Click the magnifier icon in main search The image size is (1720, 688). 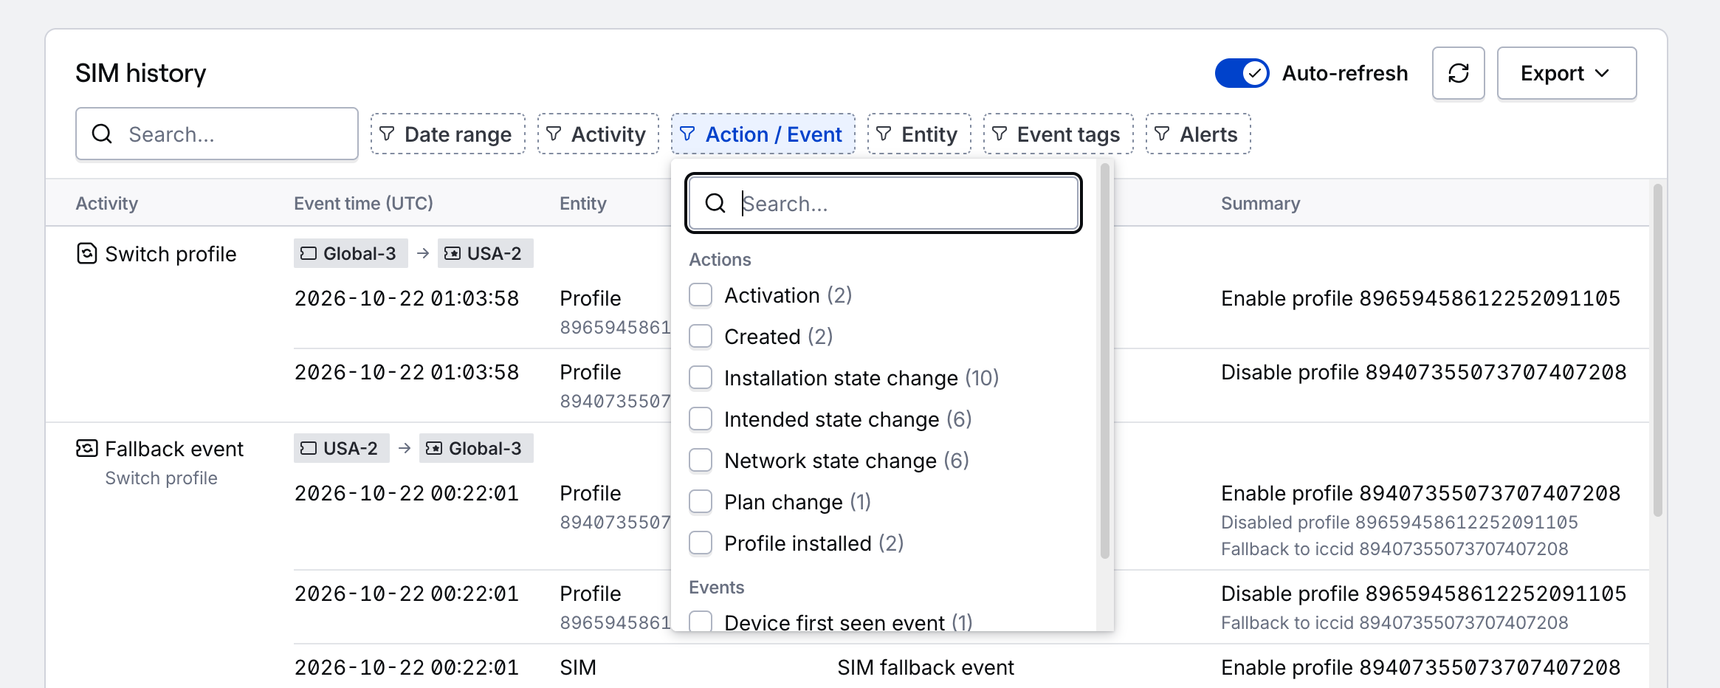(102, 134)
